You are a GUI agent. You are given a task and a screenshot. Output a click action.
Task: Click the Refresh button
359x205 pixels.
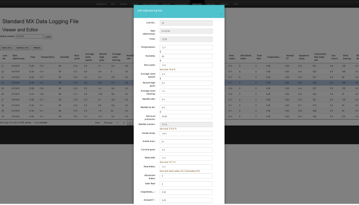point(37,47)
